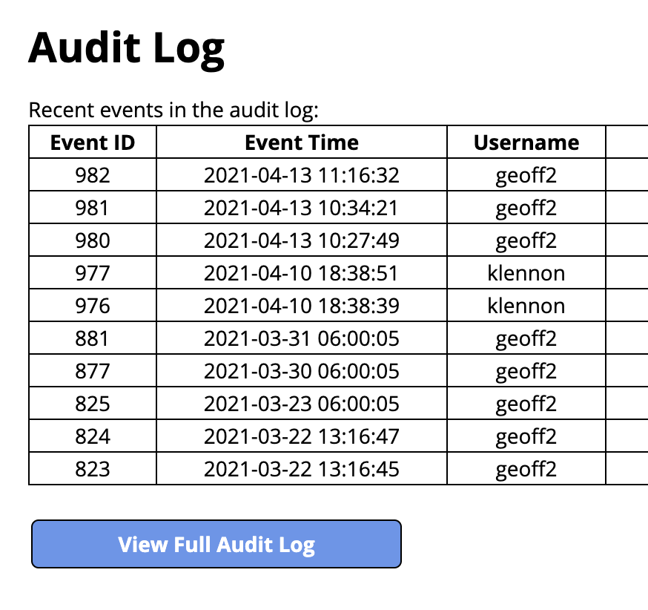Select event ID 981 cell
648x610 pixels.
click(93, 208)
